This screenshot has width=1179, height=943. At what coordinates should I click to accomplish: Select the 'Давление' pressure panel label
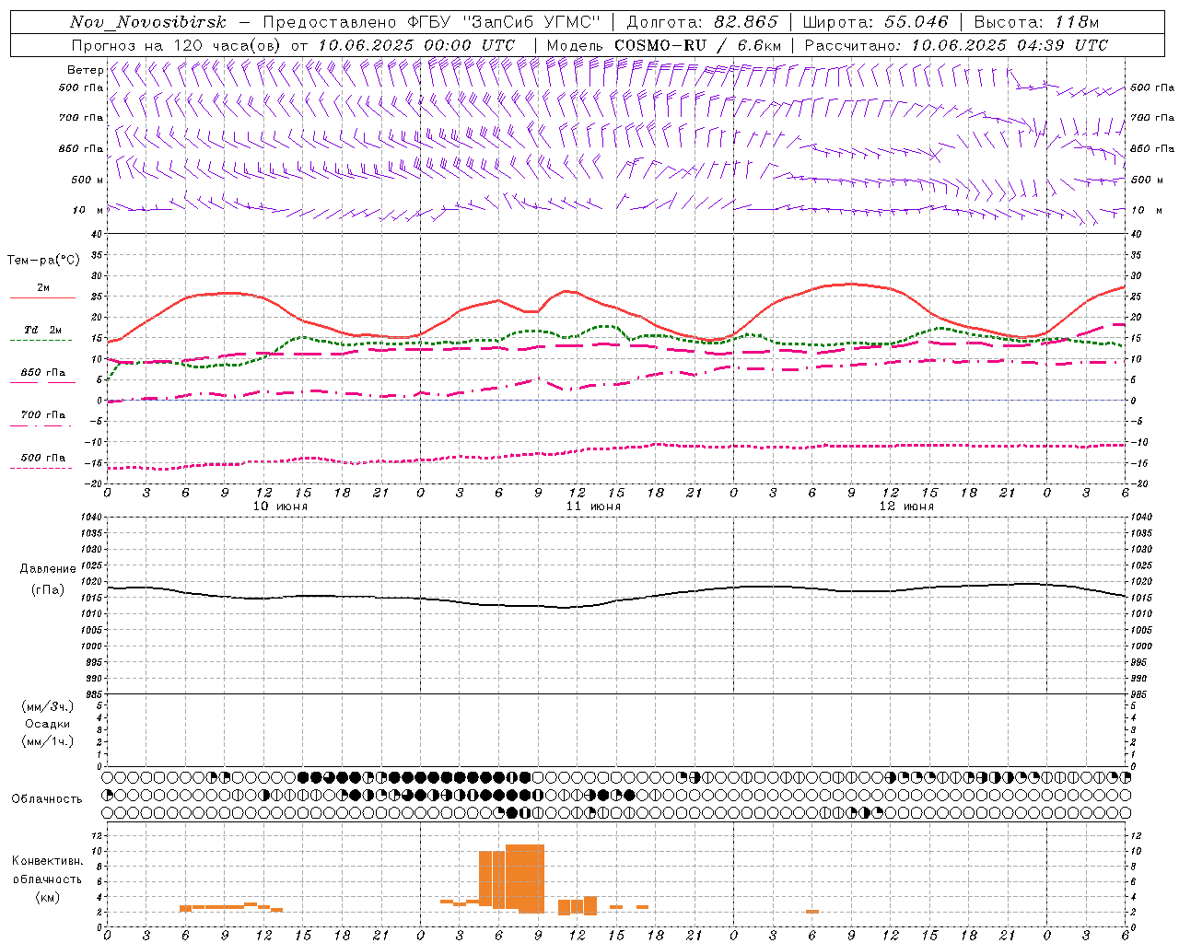[48, 569]
